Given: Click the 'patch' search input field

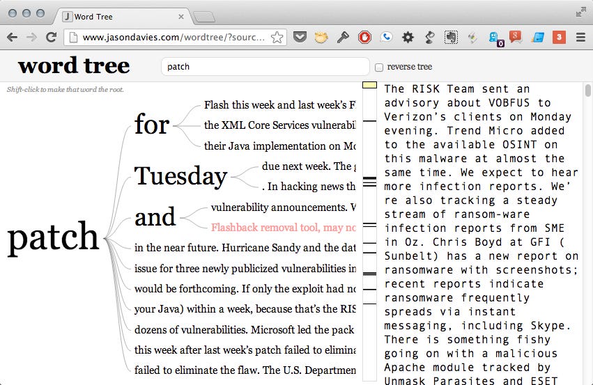Looking at the screenshot, I should 265,67.
